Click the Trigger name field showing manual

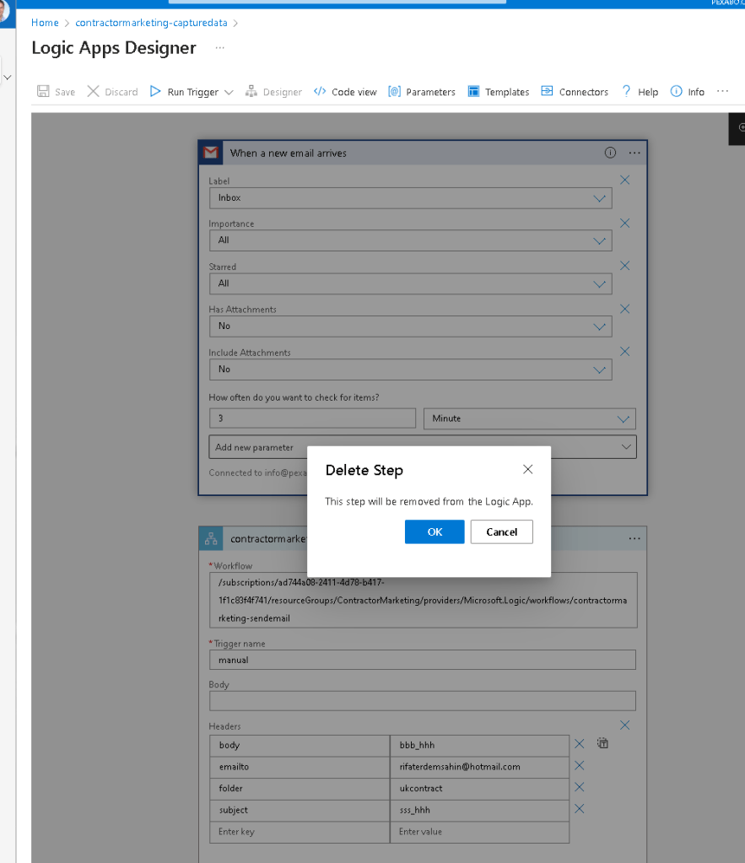point(423,660)
